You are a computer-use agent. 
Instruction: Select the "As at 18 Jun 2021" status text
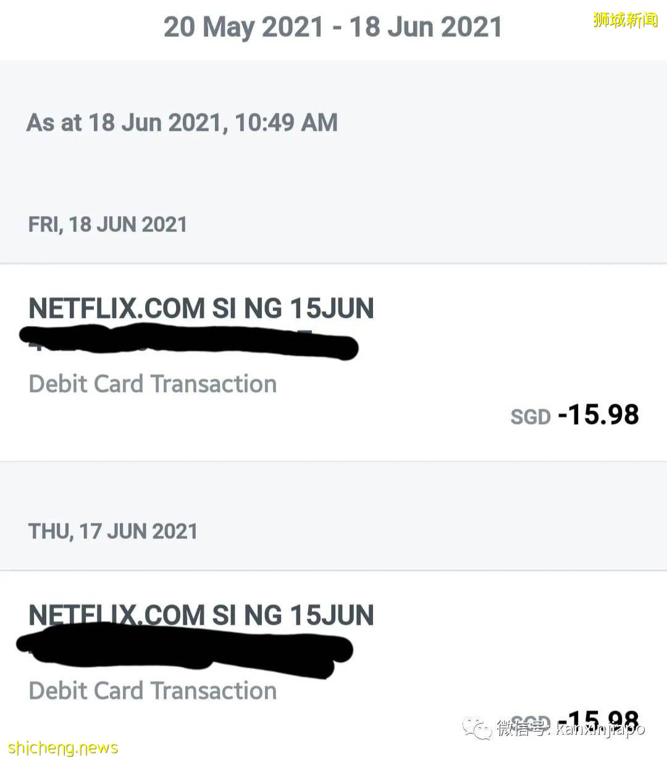pos(124,122)
